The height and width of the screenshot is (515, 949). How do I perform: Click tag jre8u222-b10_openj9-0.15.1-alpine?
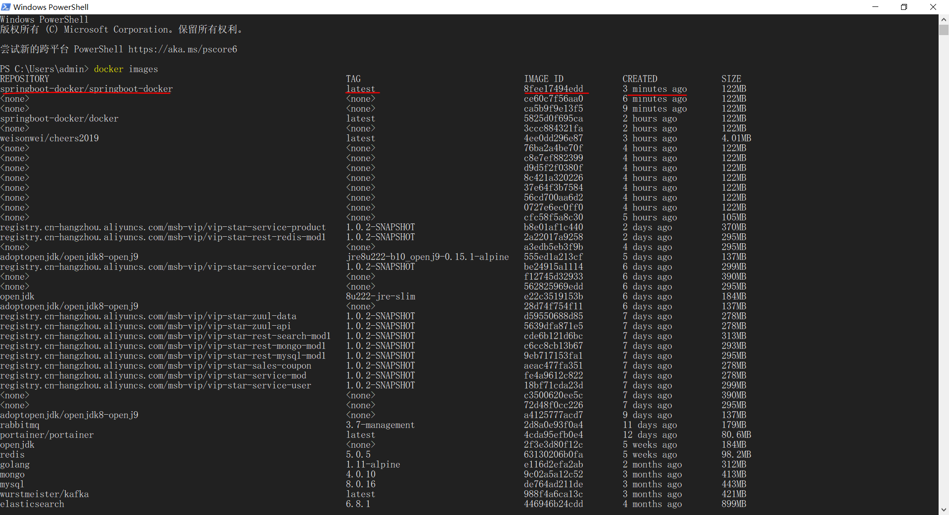tap(428, 257)
